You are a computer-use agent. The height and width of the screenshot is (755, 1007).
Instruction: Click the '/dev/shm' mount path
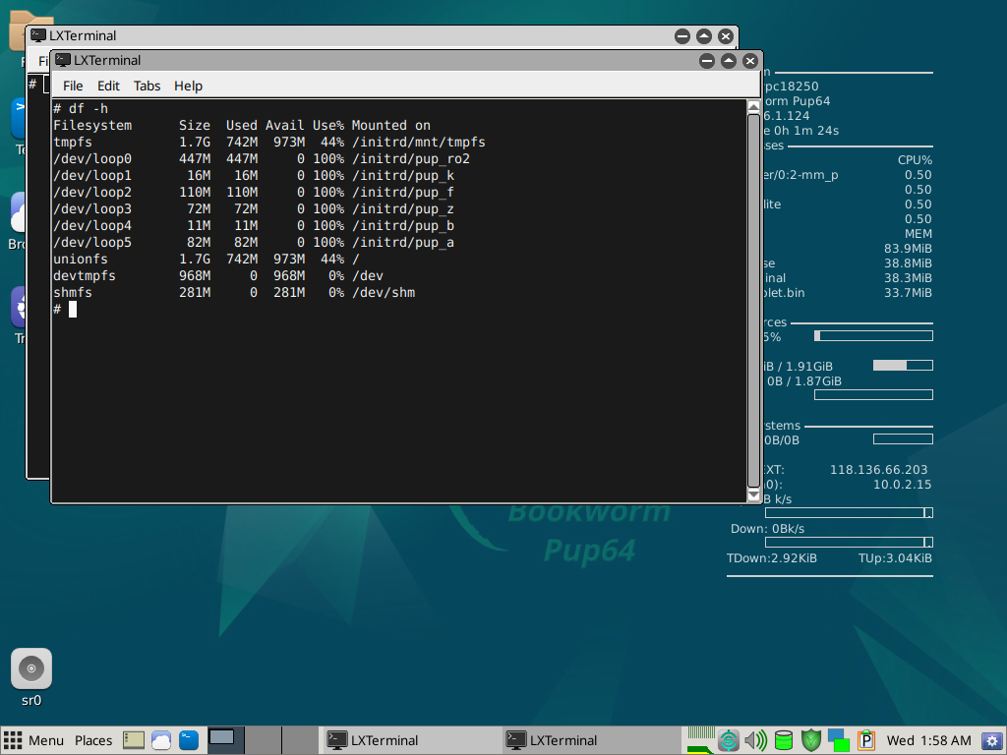pos(384,292)
